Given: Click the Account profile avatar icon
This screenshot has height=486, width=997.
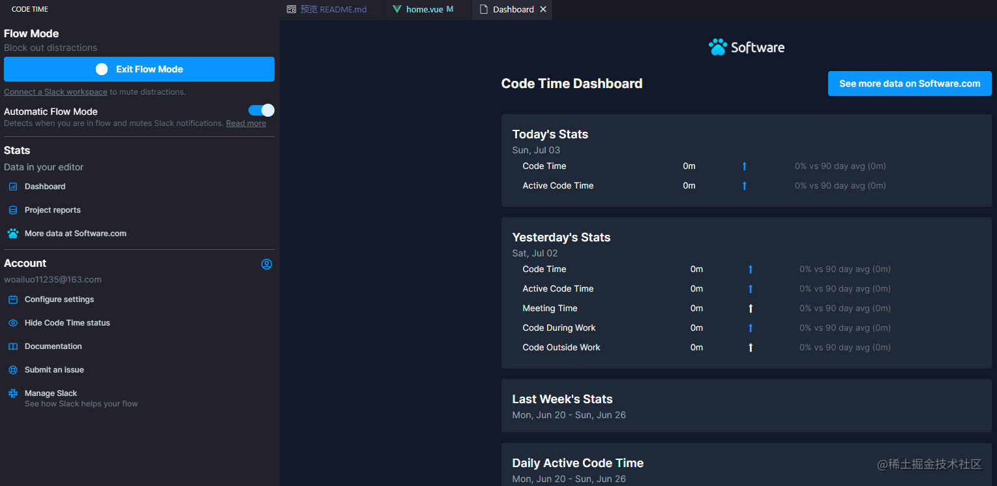Looking at the screenshot, I should [x=267, y=264].
